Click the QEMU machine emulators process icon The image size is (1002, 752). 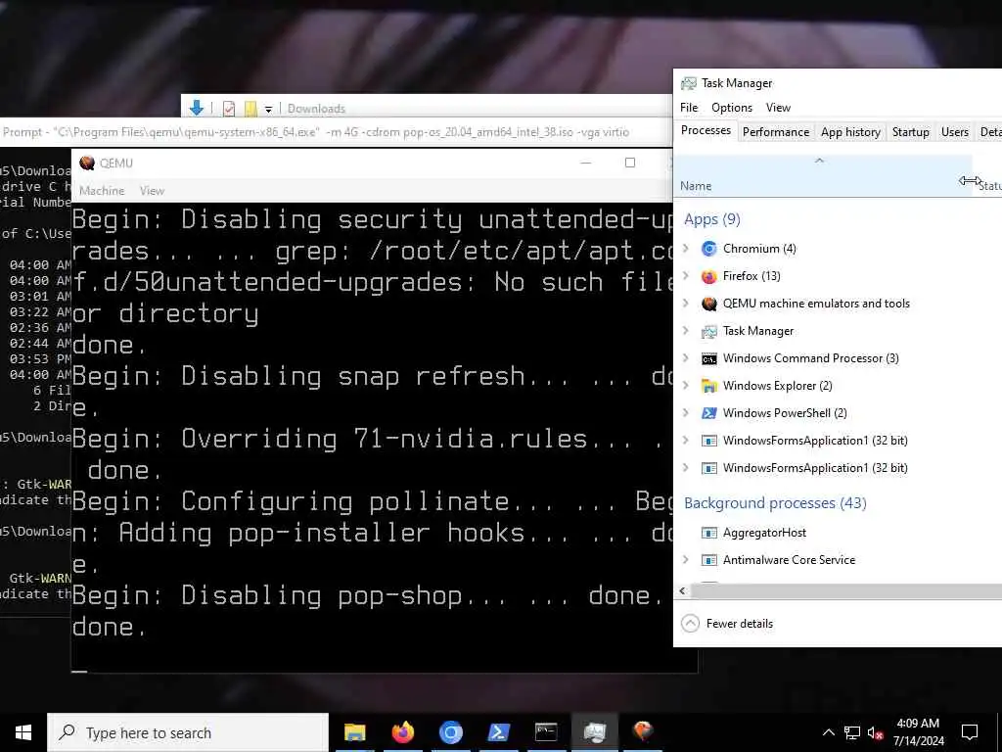click(708, 304)
